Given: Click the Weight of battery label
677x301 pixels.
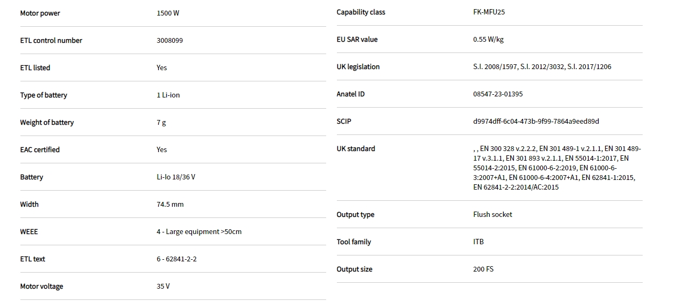Looking at the screenshot, I should [x=47, y=122].
